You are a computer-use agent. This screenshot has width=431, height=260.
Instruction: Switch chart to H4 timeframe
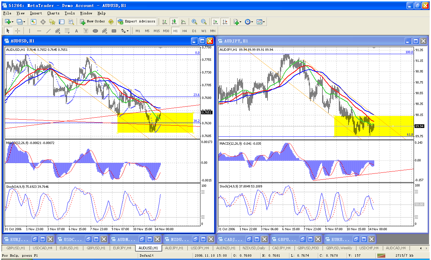click(185, 31)
